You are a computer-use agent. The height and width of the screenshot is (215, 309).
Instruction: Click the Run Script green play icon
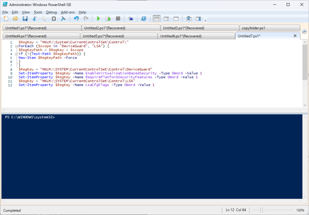(98, 19)
